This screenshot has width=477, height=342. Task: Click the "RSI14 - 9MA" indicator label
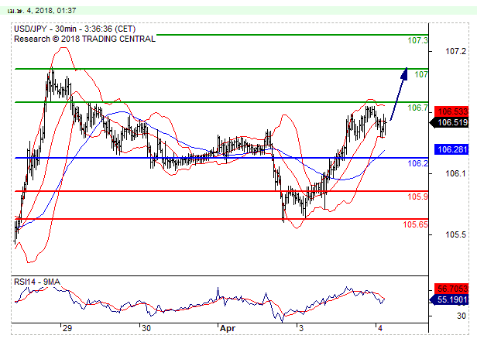[37, 282]
